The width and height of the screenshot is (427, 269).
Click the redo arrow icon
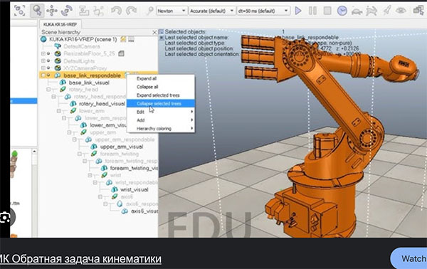[x=131, y=11]
